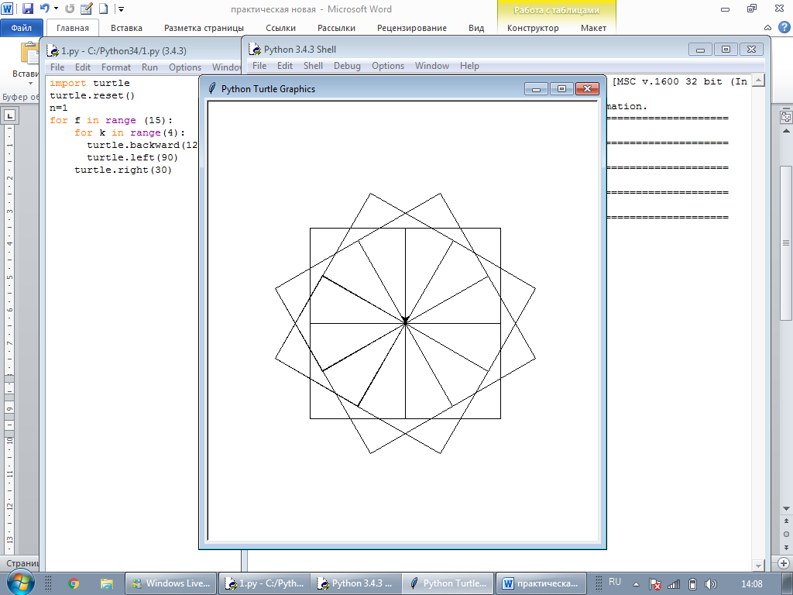Click the feather icon of Turtle Graphics window
Viewport: 793px width, 595px height.
tap(212, 88)
